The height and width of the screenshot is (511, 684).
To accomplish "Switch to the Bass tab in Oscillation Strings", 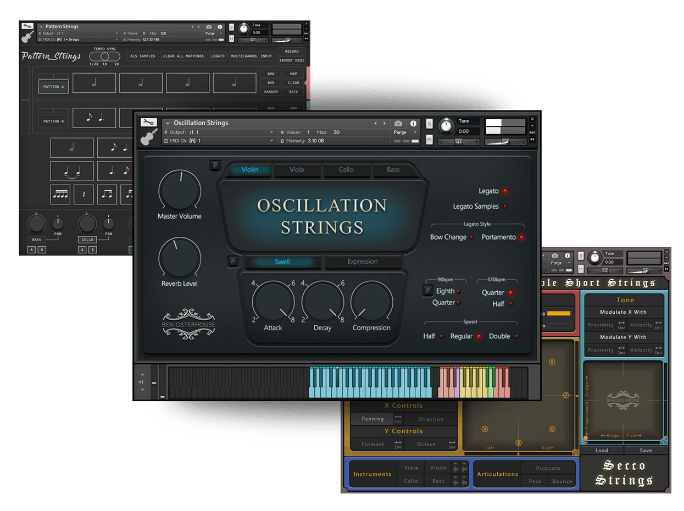I will 393,170.
